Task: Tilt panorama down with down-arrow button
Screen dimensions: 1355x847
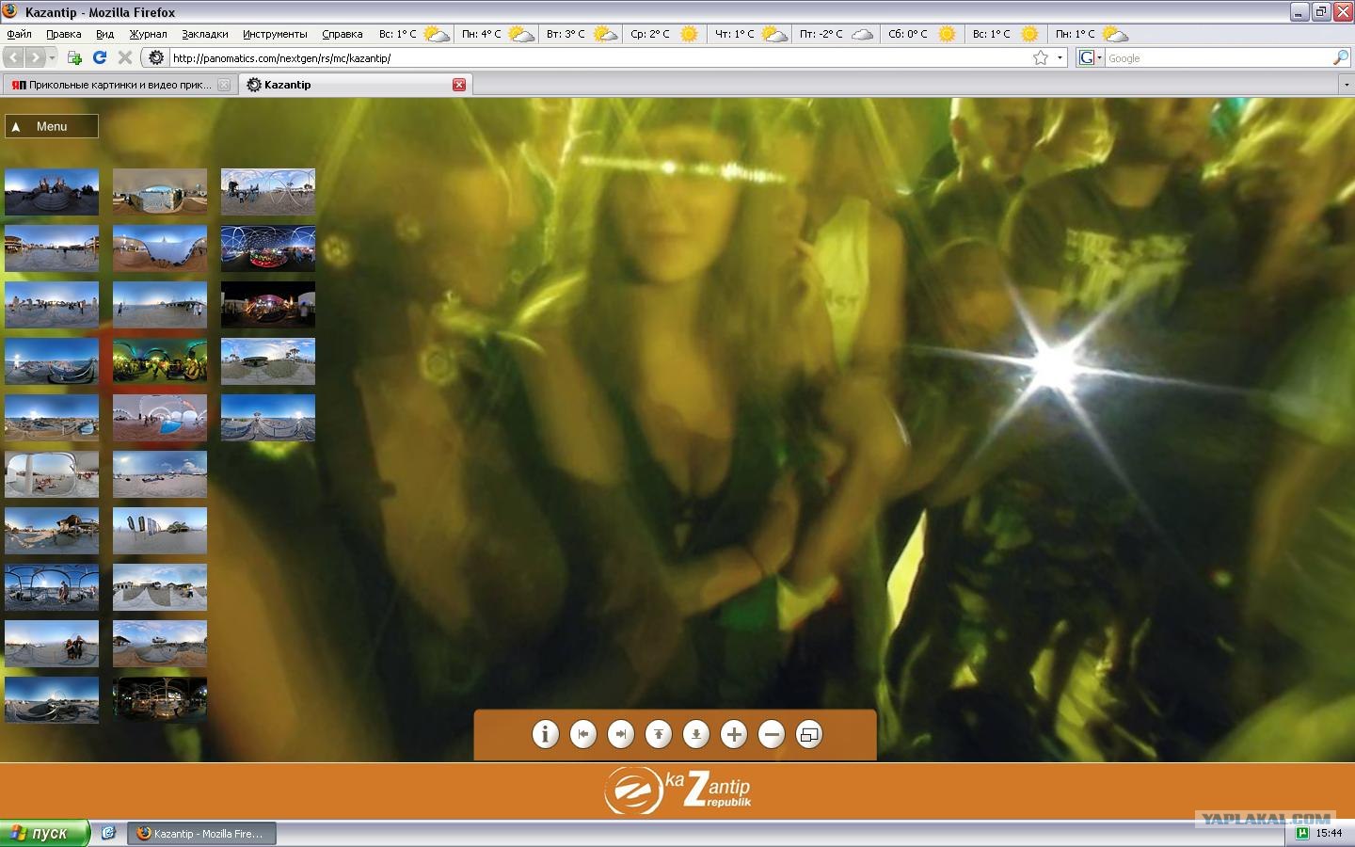Action: [x=695, y=734]
